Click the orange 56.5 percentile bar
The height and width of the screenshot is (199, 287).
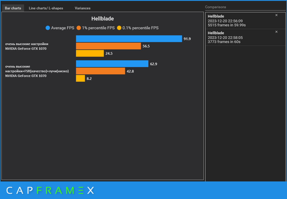[108, 46]
